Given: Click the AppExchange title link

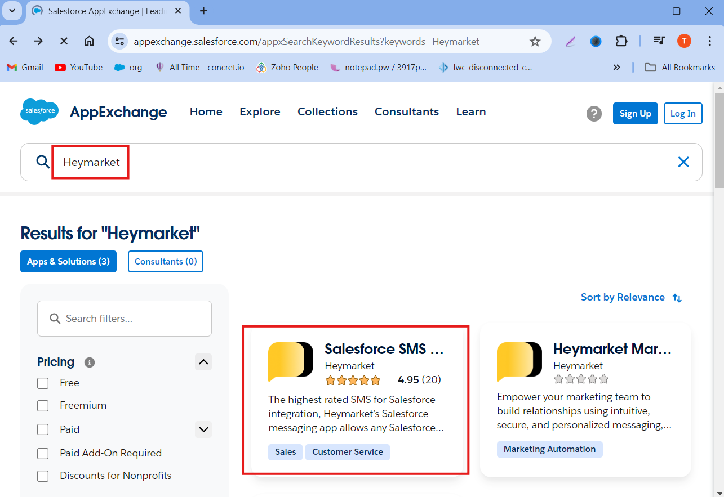Looking at the screenshot, I should pos(118,112).
